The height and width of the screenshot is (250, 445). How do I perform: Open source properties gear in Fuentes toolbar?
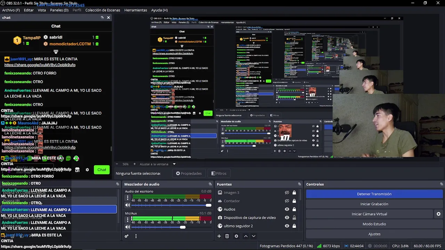click(236, 236)
